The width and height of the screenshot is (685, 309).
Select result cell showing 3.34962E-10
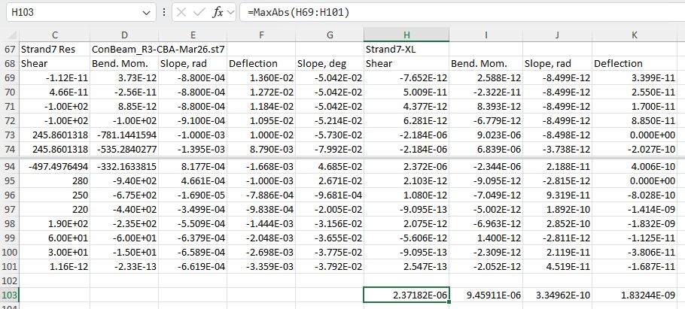(558, 295)
